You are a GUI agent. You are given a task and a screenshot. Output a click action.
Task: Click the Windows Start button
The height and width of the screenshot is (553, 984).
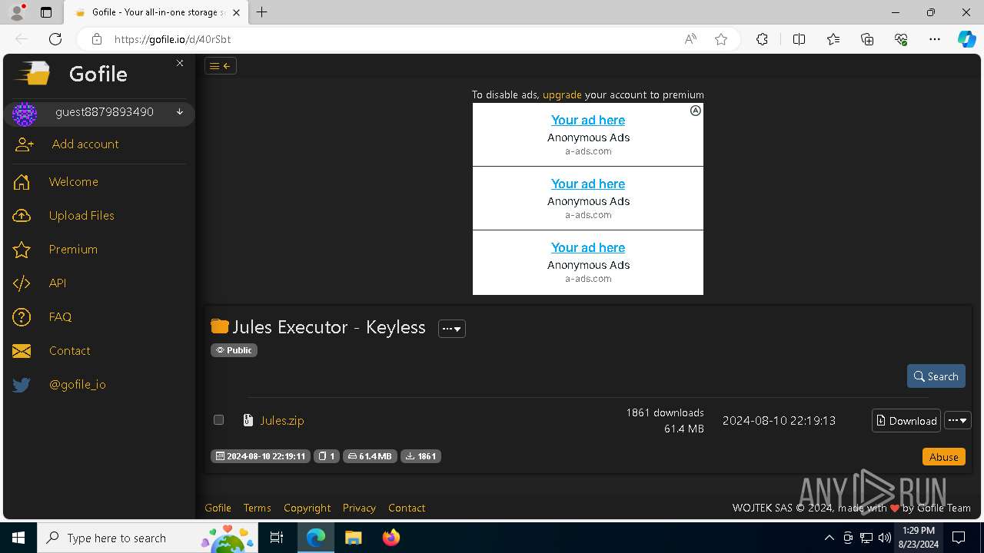[x=18, y=538]
